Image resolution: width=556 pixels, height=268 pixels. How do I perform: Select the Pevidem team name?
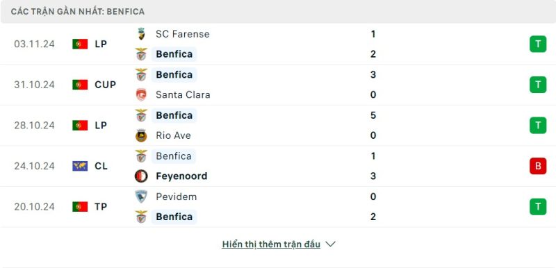(177, 196)
